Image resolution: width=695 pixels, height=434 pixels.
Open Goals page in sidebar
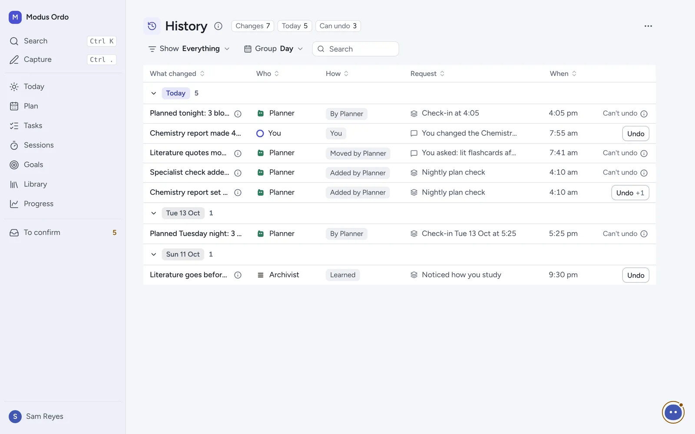63,164
